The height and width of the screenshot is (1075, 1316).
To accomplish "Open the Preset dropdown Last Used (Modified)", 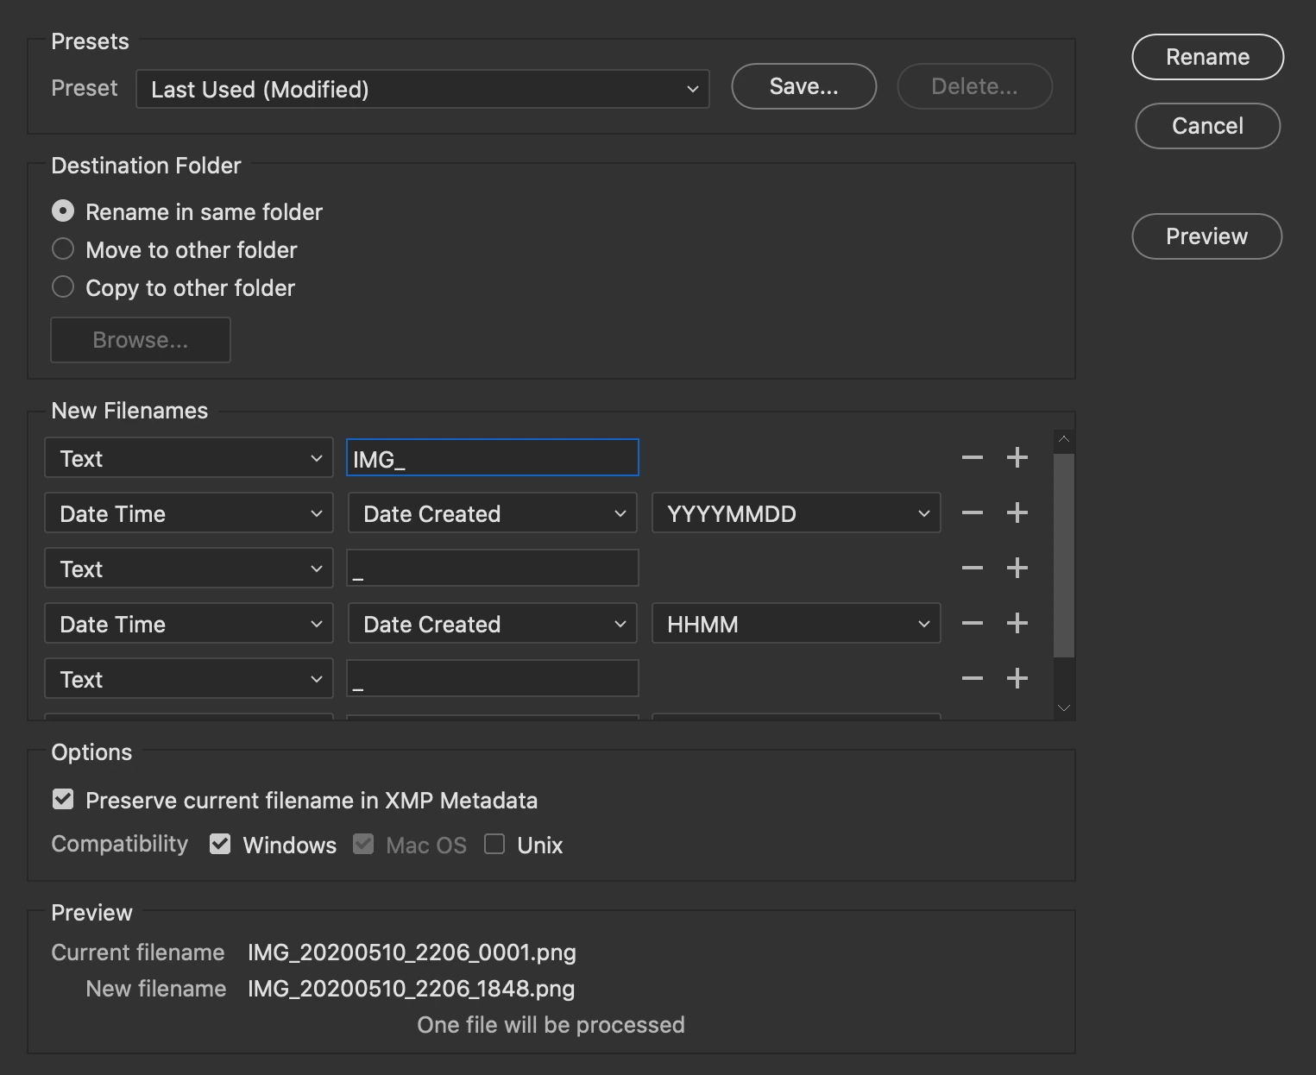I will 423,89.
